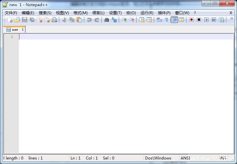The width and height of the screenshot is (237, 164).
Task: Open Replace dialog icon
Action: tap(114, 20)
